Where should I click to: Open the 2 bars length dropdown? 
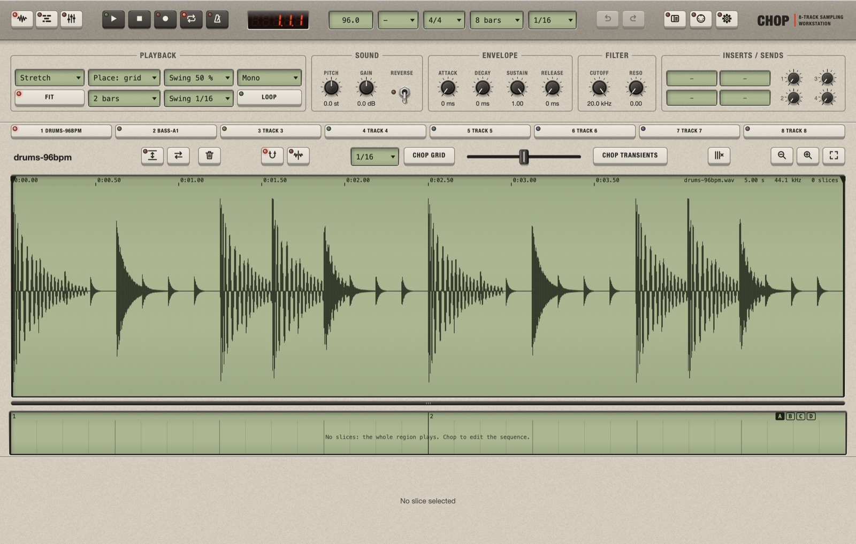coord(124,98)
